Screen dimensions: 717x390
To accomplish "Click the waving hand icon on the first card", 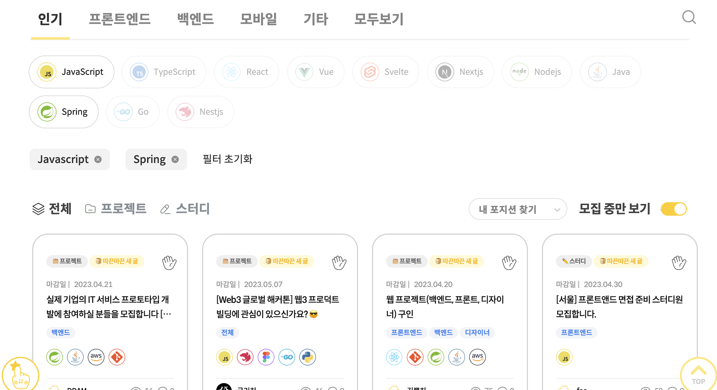I will coord(169,262).
